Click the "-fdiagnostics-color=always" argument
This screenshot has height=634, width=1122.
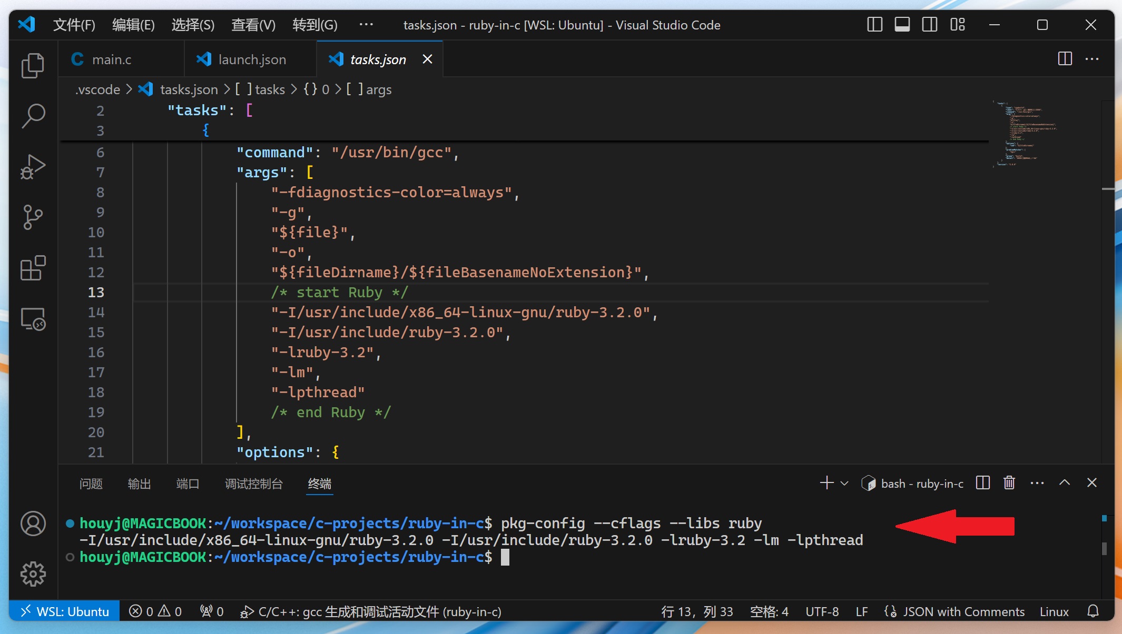[391, 193]
